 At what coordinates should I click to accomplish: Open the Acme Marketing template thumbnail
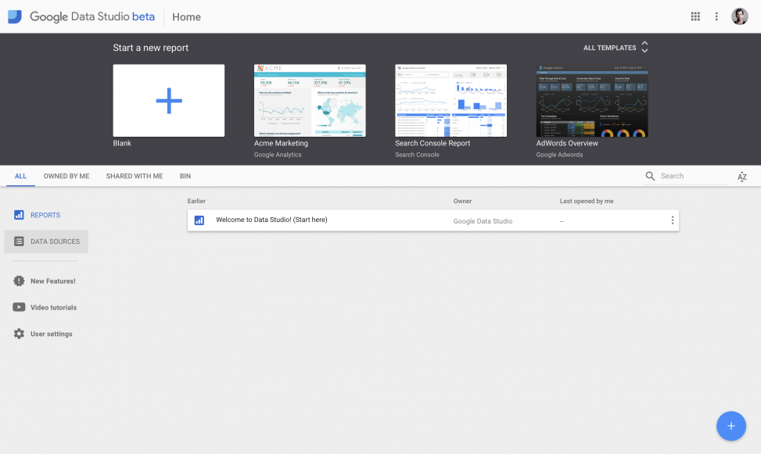[x=310, y=100]
